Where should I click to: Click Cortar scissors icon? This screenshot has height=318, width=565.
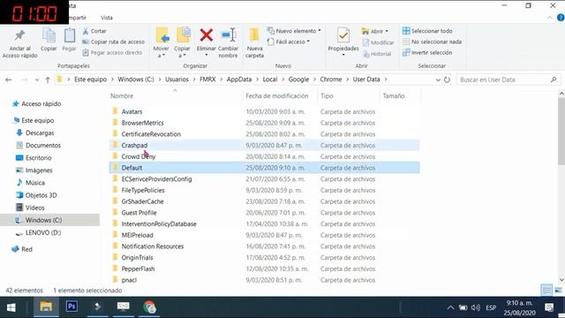pos(86,31)
